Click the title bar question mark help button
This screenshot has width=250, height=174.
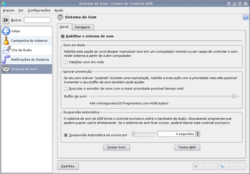point(229,4)
